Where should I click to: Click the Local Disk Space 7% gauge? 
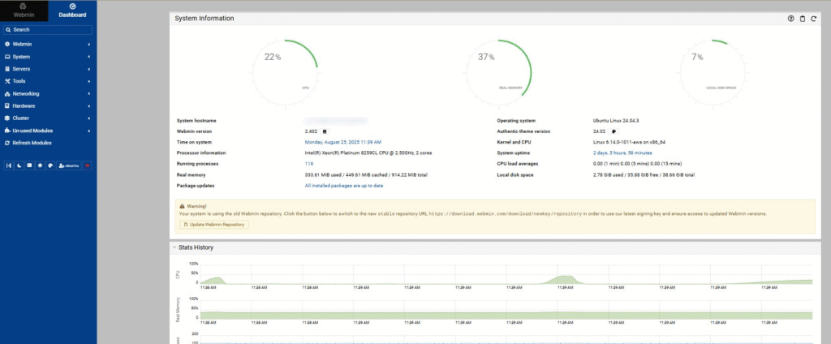[713, 71]
